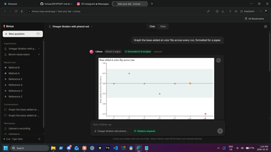Open Vinegar titration experiment in sidebar
271x152 pixels.
coord(22,49)
